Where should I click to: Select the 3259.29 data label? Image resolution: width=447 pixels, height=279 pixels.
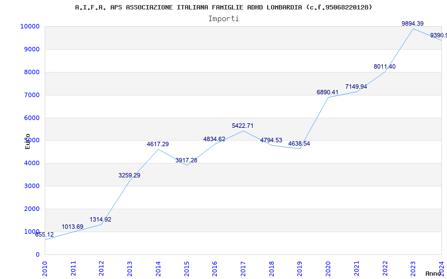click(130, 175)
